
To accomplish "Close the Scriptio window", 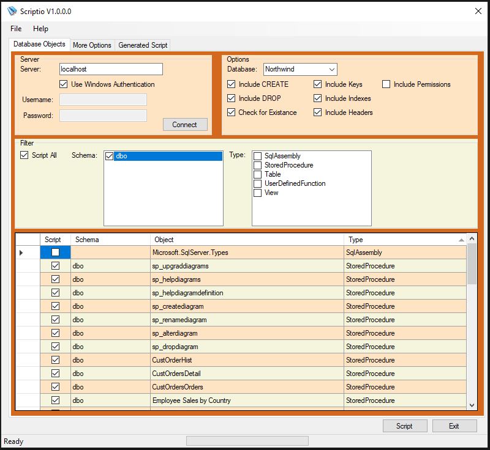I will point(478,11).
